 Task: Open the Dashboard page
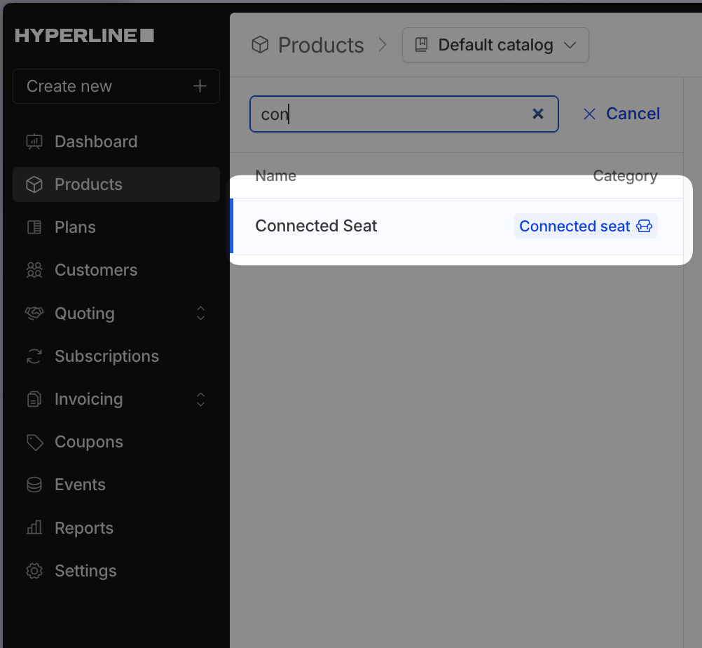pyautogui.click(x=116, y=142)
